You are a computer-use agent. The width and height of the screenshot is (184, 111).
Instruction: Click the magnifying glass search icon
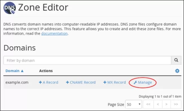(176, 60)
